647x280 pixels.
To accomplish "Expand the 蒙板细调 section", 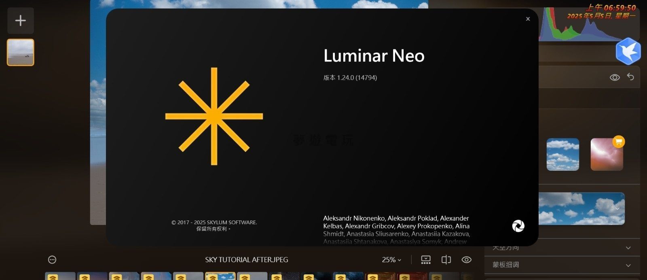I will pyautogui.click(x=562, y=265).
